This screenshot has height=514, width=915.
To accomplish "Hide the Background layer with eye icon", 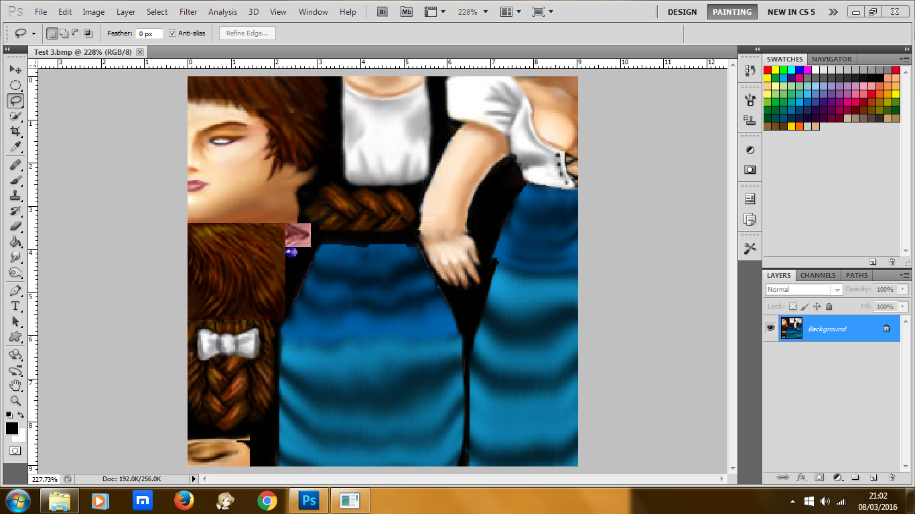I will 770,328.
